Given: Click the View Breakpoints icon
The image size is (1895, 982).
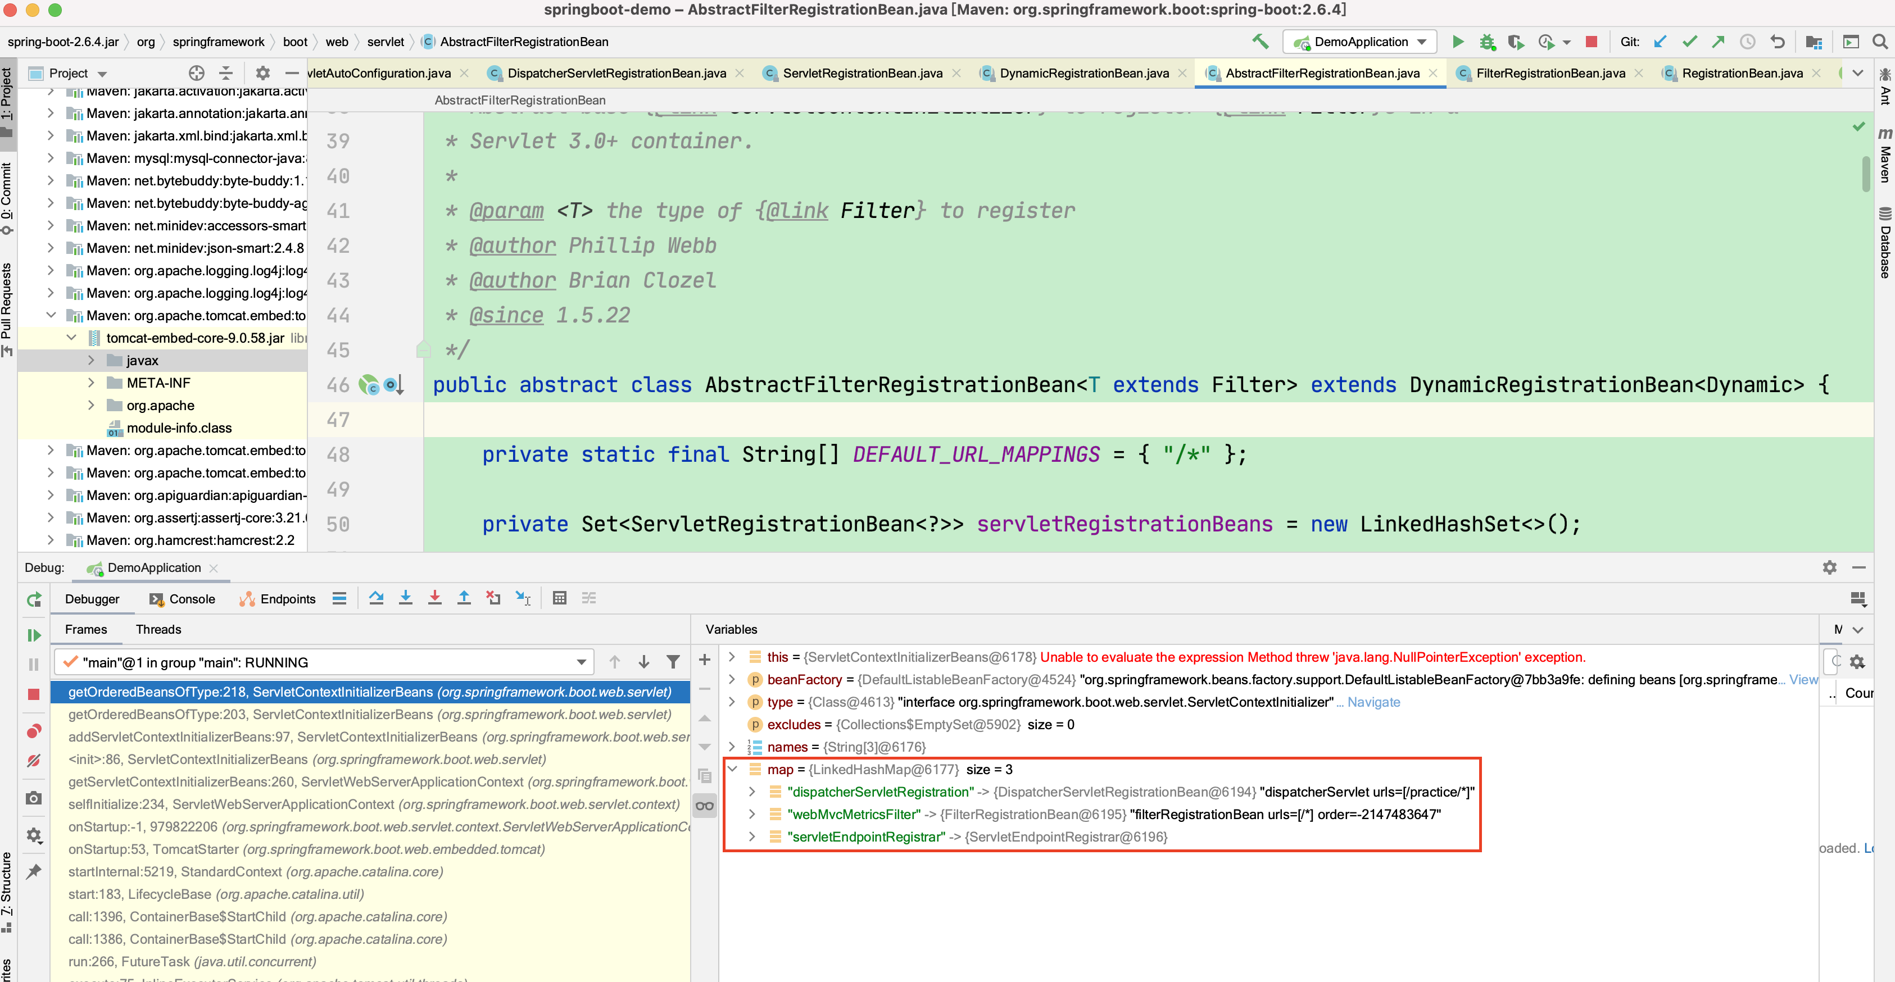Looking at the screenshot, I should (34, 731).
